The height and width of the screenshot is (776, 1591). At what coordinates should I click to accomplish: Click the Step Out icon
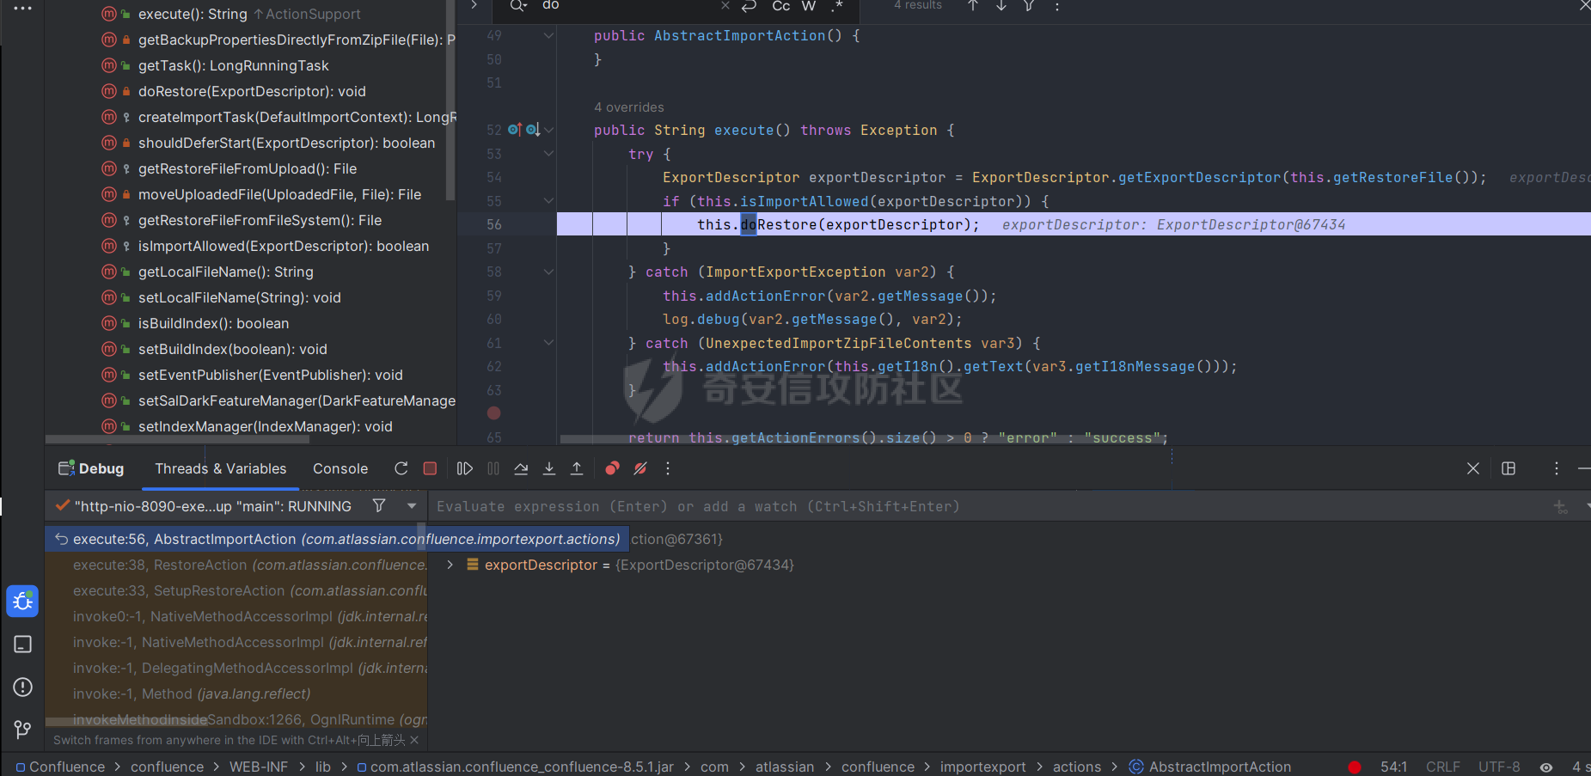[x=577, y=468]
